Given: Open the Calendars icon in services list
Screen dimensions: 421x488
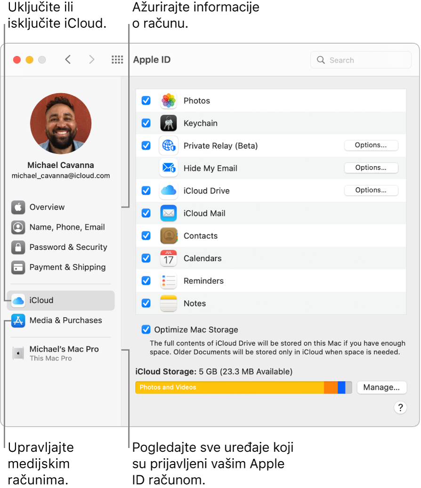Looking at the screenshot, I should pos(168,258).
